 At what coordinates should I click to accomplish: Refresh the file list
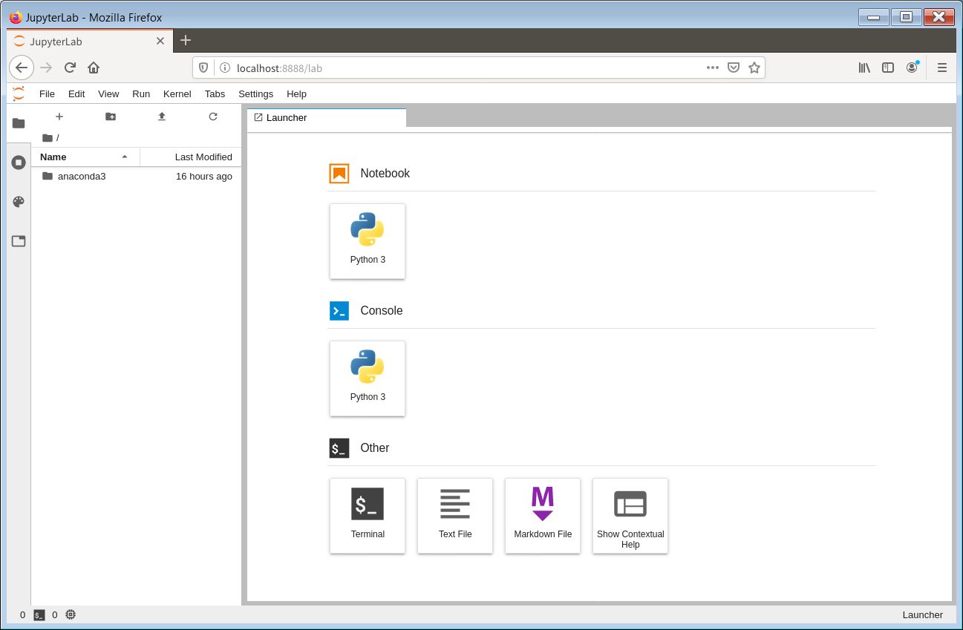[213, 117]
